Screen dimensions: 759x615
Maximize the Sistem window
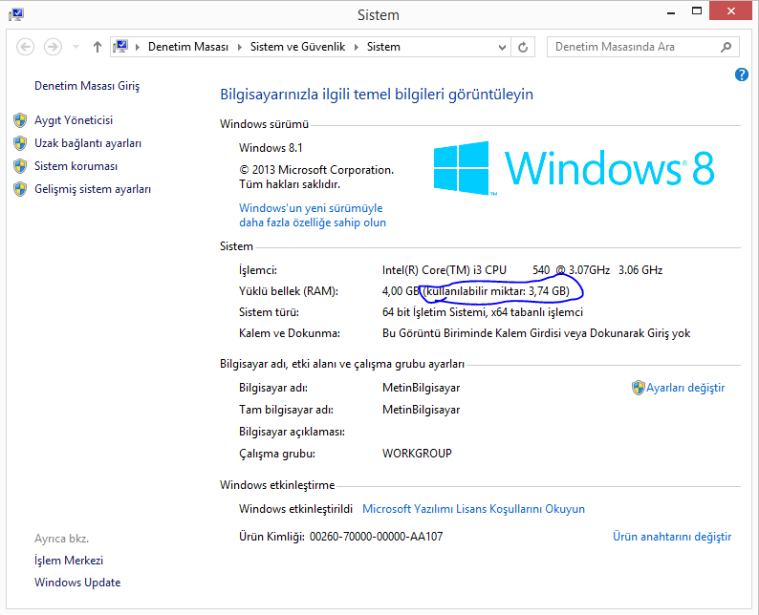pyautogui.click(x=697, y=11)
